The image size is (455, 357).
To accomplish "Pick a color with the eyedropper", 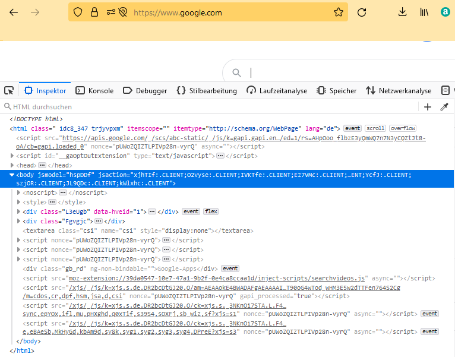I will pos(444,107).
